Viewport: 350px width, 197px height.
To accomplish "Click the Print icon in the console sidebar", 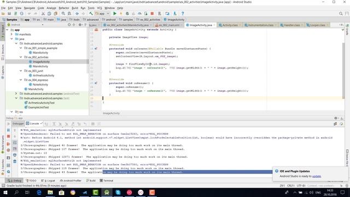I will click(15, 155).
